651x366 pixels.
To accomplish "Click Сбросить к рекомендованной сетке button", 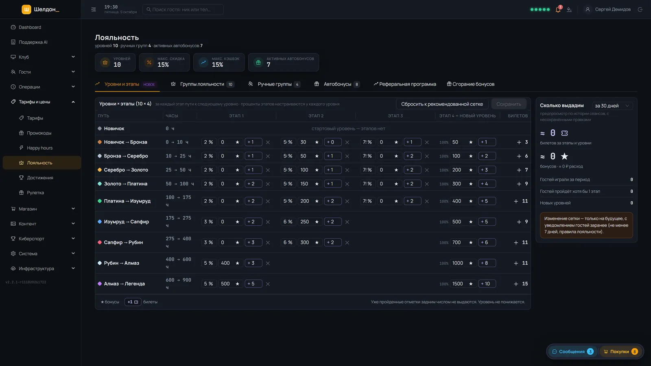I will [442, 104].
